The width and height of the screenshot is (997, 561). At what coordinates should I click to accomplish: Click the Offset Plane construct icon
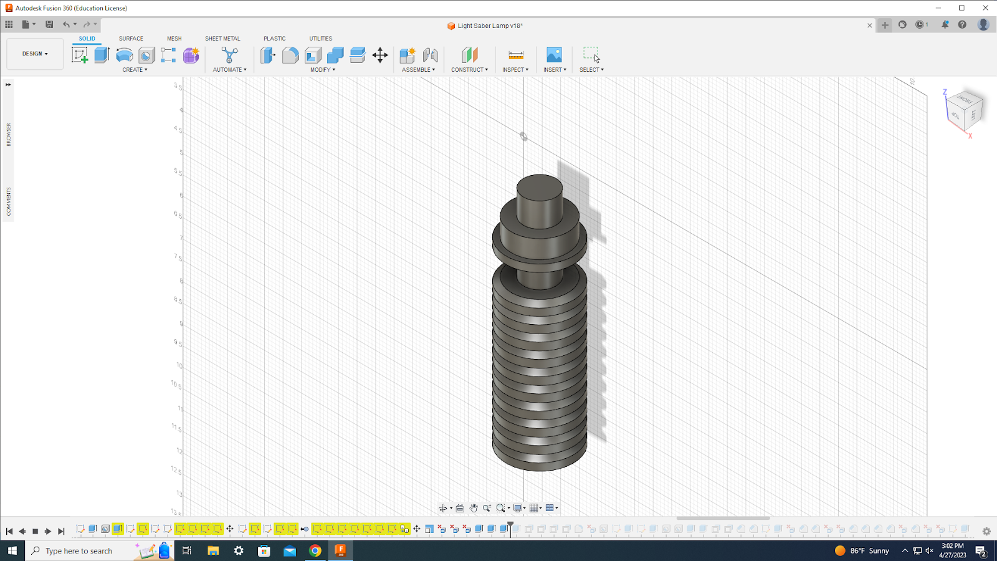(x=470, y=55)
